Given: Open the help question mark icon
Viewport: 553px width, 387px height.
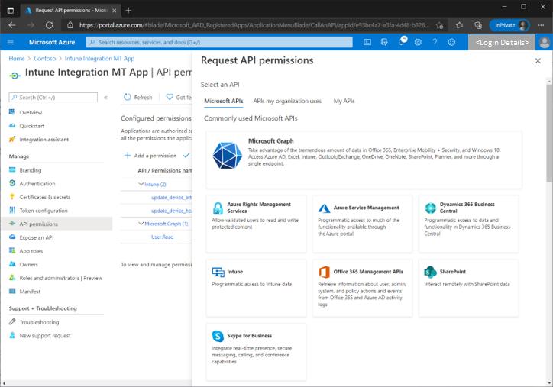Looking at the screenshot, I should pos(435,42).
